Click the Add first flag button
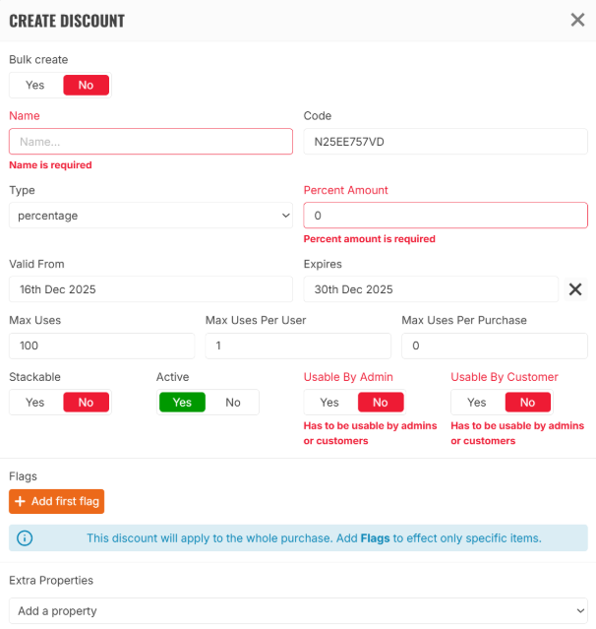 (56, 502)
